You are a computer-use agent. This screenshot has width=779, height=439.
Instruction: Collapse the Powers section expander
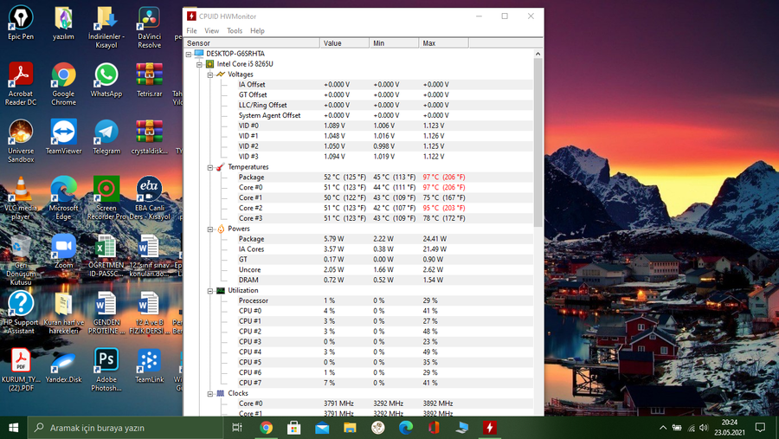click(x=210, y=229)
